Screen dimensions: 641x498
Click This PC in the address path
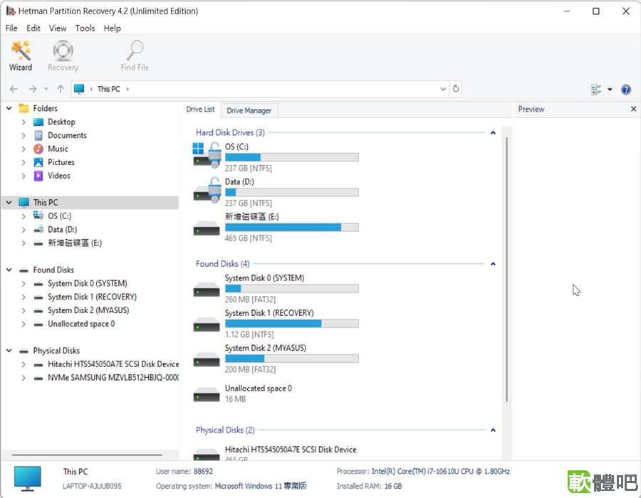[109, 89]
